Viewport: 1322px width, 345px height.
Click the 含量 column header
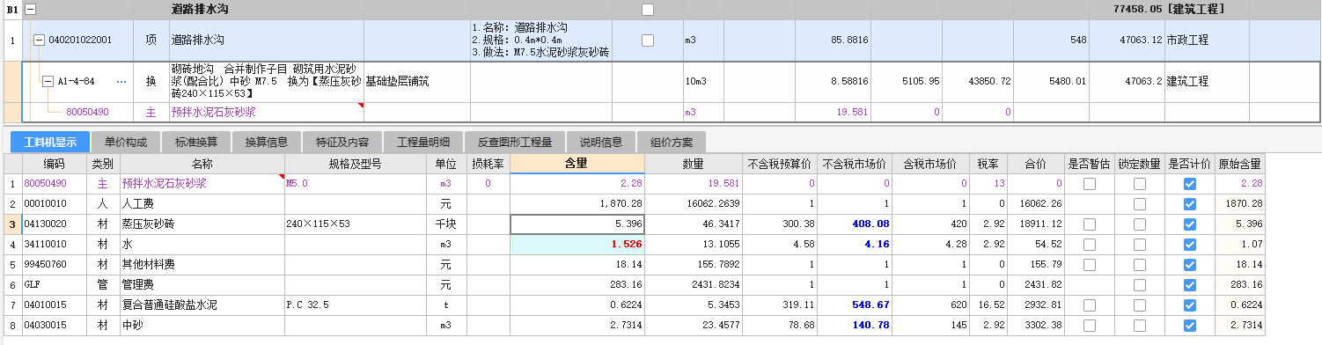click(x=577, y=164)
